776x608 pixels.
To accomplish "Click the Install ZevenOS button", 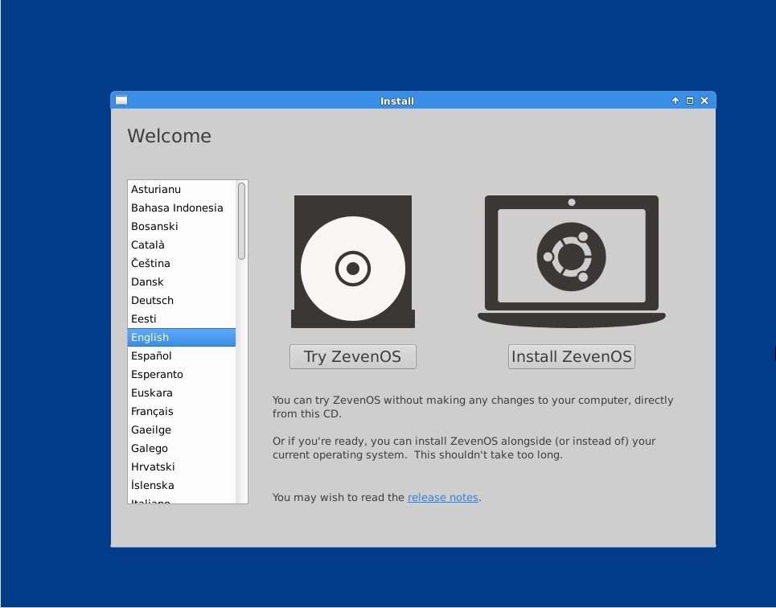I will [572, 356].
